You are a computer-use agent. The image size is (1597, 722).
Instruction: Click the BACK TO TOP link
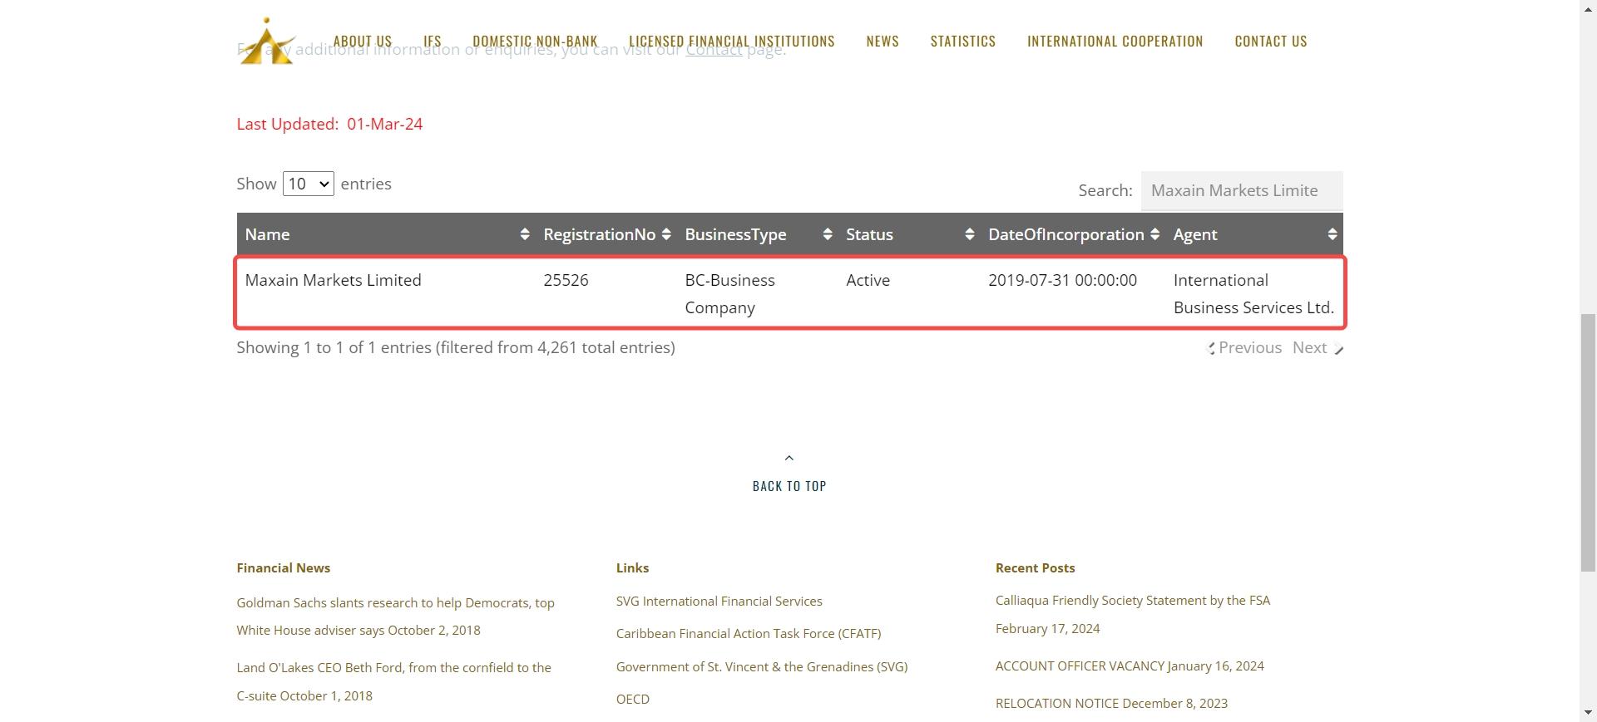tap(789, 486)
